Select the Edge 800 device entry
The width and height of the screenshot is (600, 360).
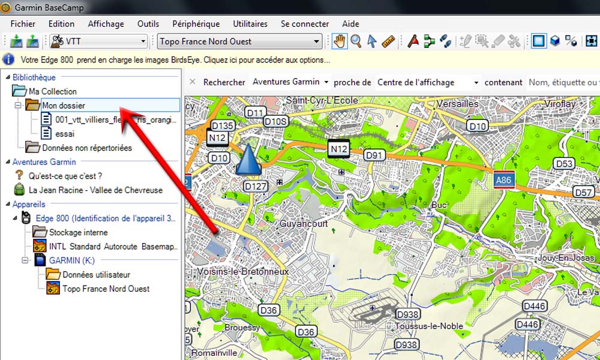pyautogui.click(x=106, y=218)
